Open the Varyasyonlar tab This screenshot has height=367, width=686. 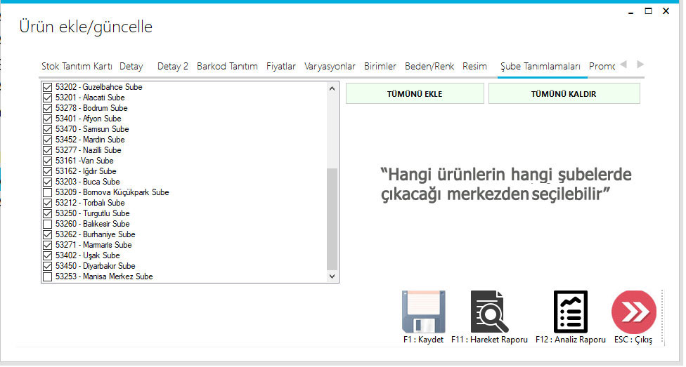point(330,67)
